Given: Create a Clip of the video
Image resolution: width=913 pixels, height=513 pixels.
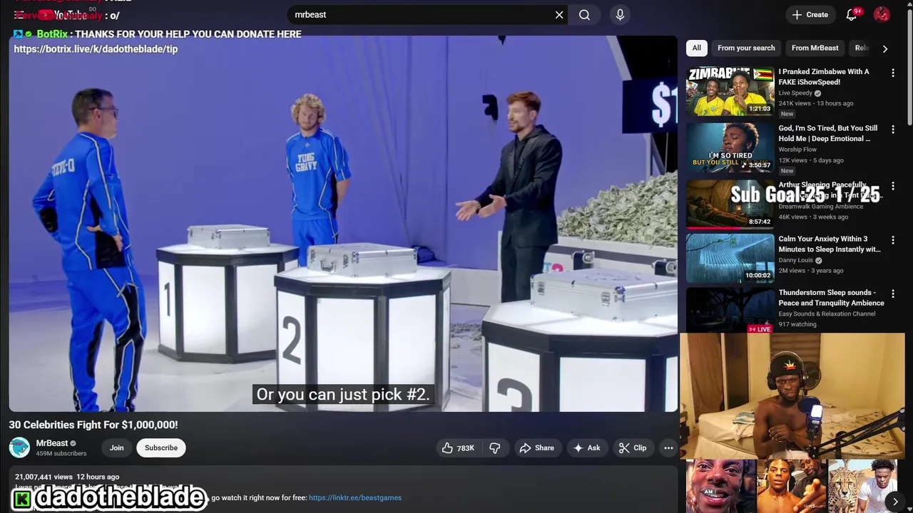Looking at the screenshot, I should [633, 447].
